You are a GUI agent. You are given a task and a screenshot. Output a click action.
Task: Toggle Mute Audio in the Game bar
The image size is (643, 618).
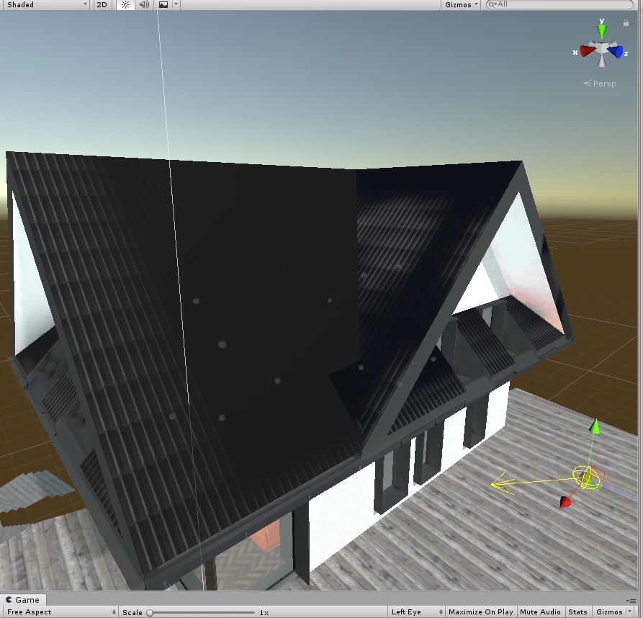pyautogui.click(x=541, y=612)
